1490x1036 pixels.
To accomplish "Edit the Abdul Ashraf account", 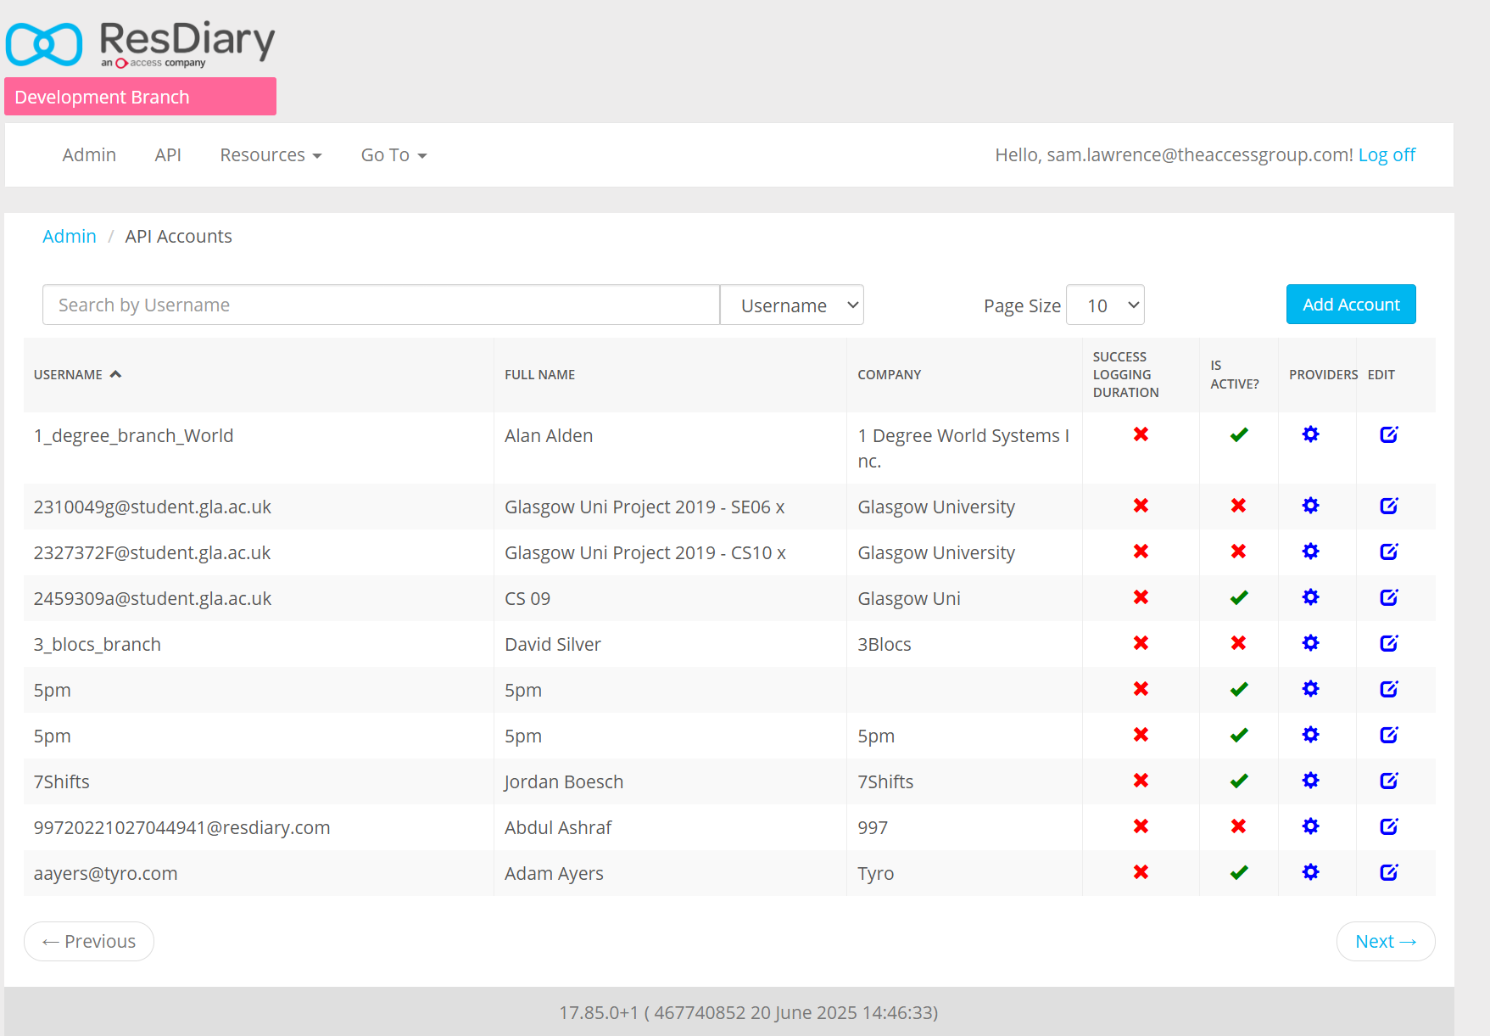I will (x=1389, y=826).
